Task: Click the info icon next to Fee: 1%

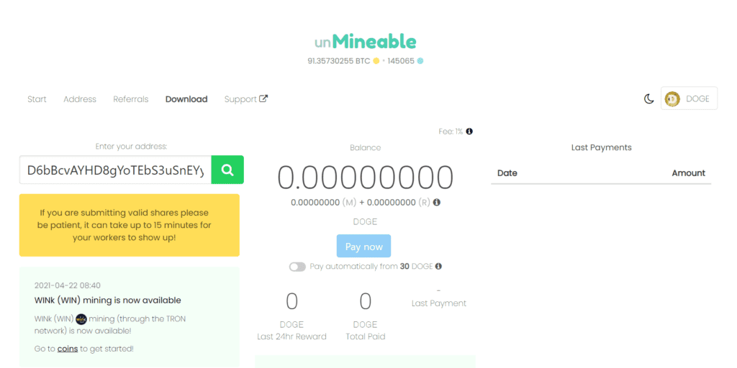Action: (469, 132)
